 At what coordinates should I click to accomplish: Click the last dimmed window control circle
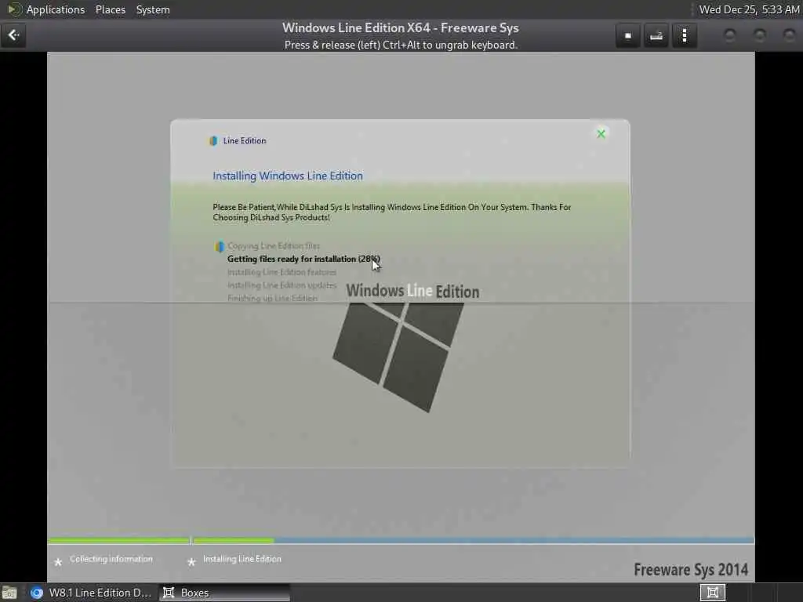click(x=789, y=35)
